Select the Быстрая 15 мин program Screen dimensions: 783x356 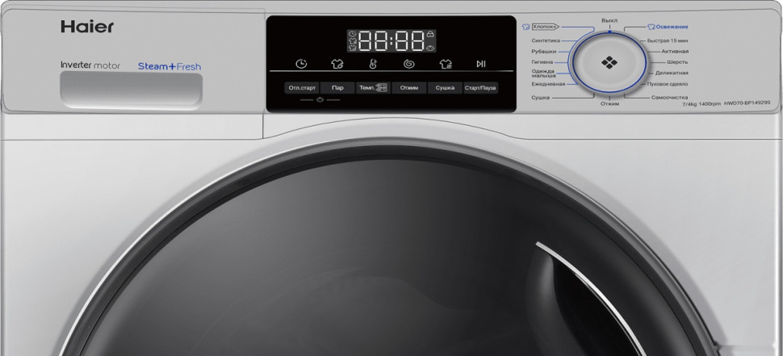click(668, 40)
